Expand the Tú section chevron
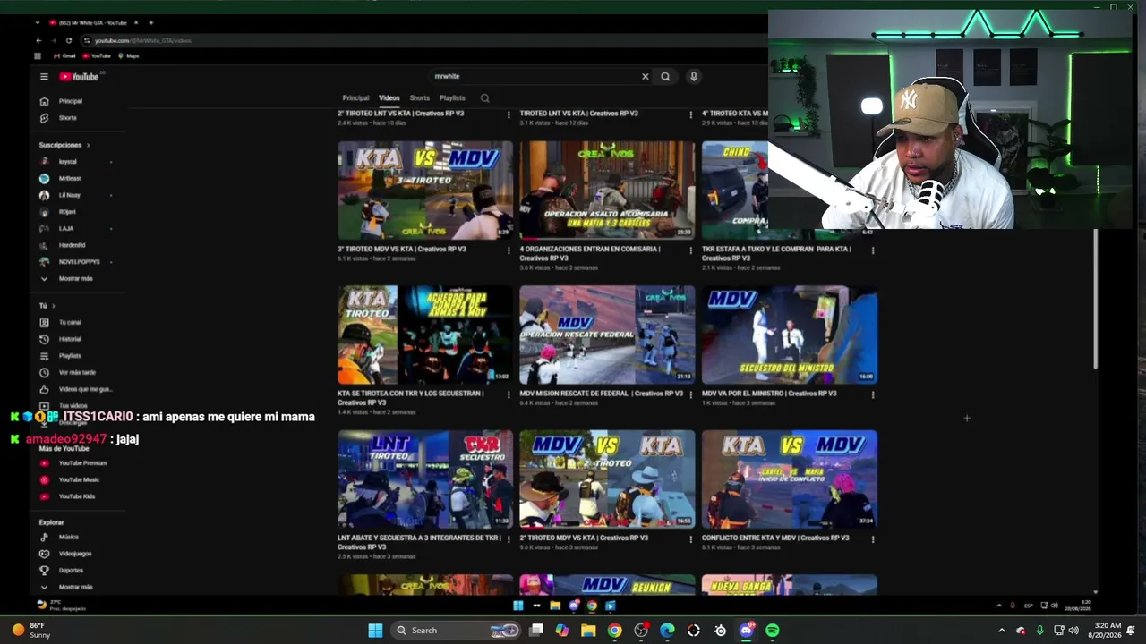Screen dimensions: 1146x644 click(x=53, y=306)
